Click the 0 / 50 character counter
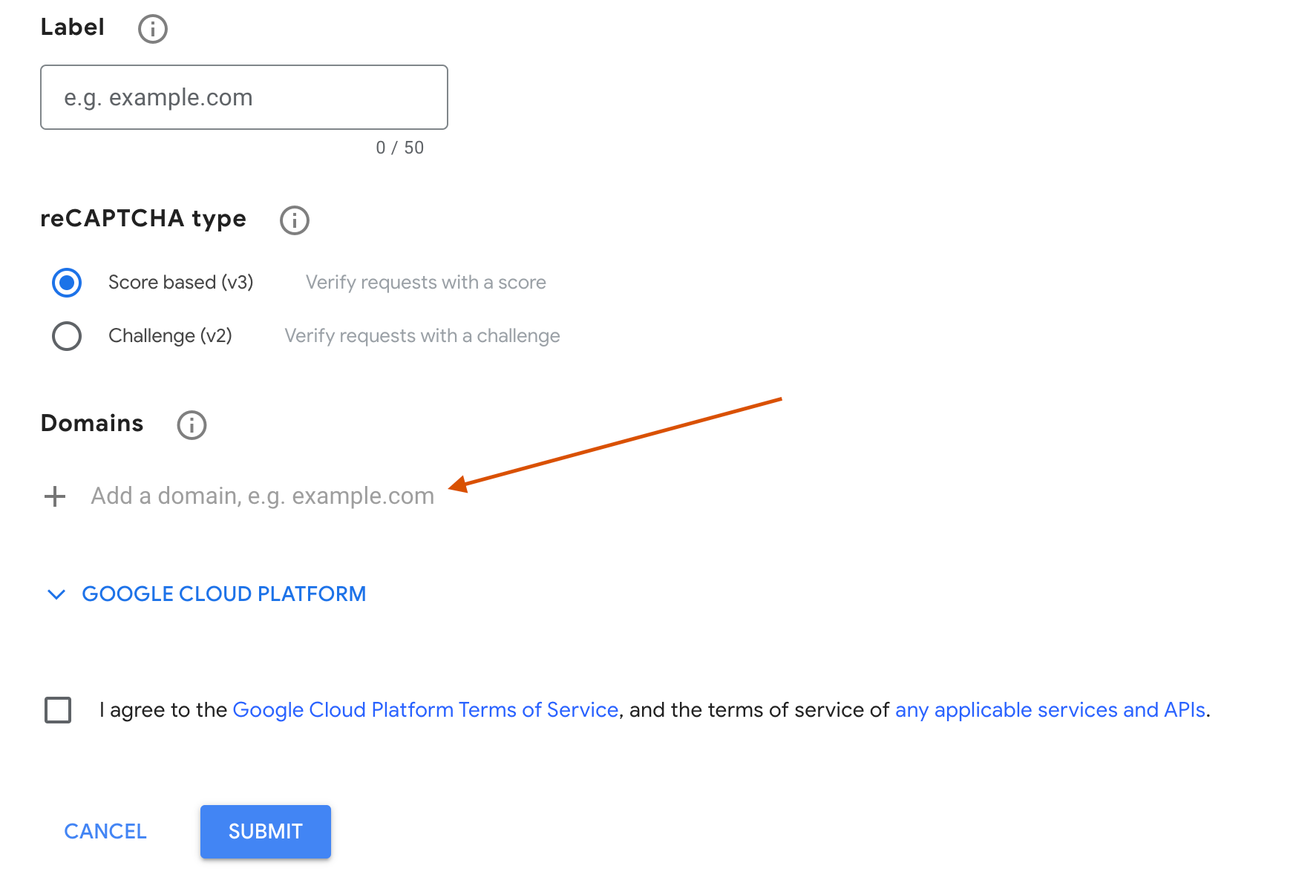Viewport: 1296px width, 880px height. 399,147
